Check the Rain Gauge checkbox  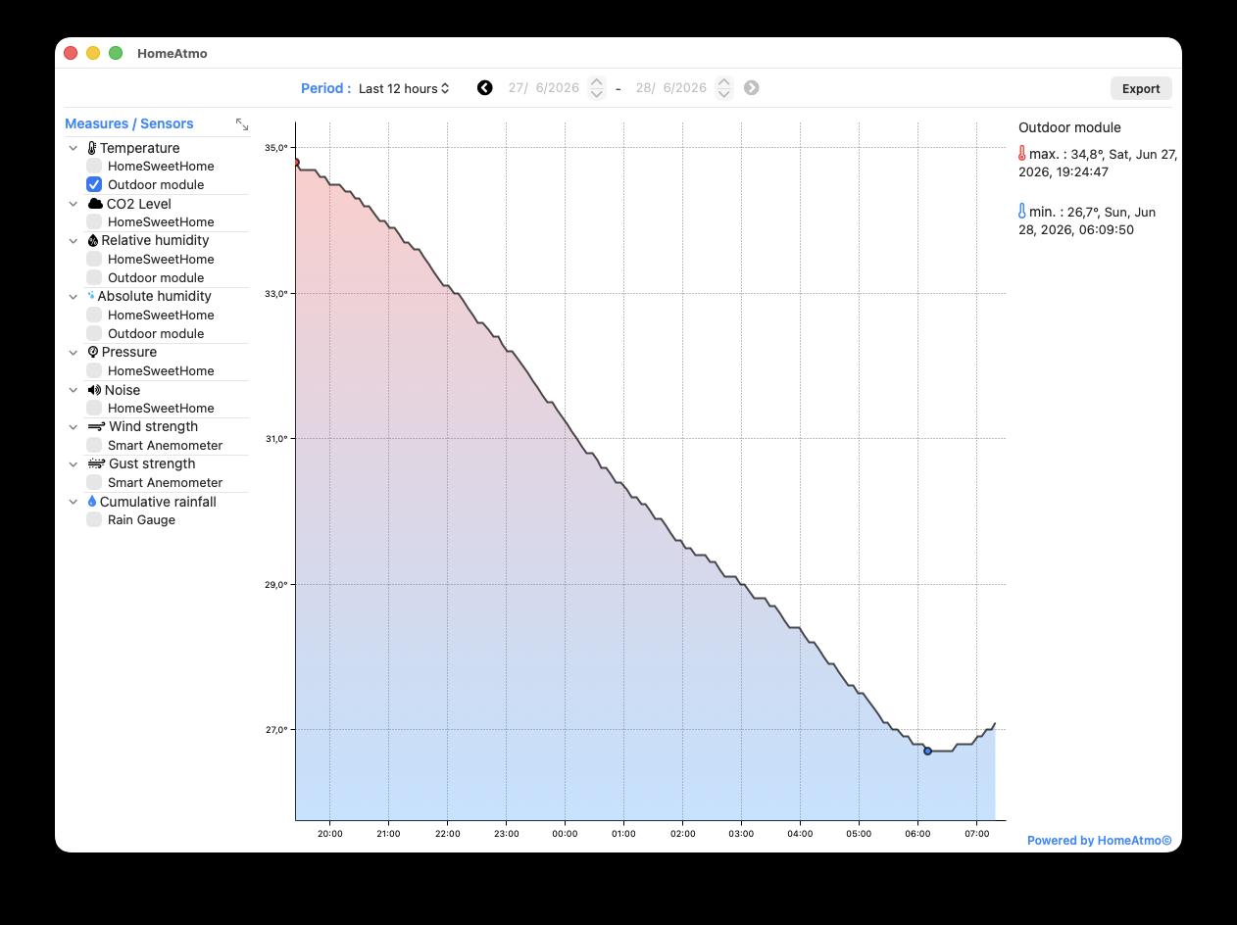(x=94, y=519)
